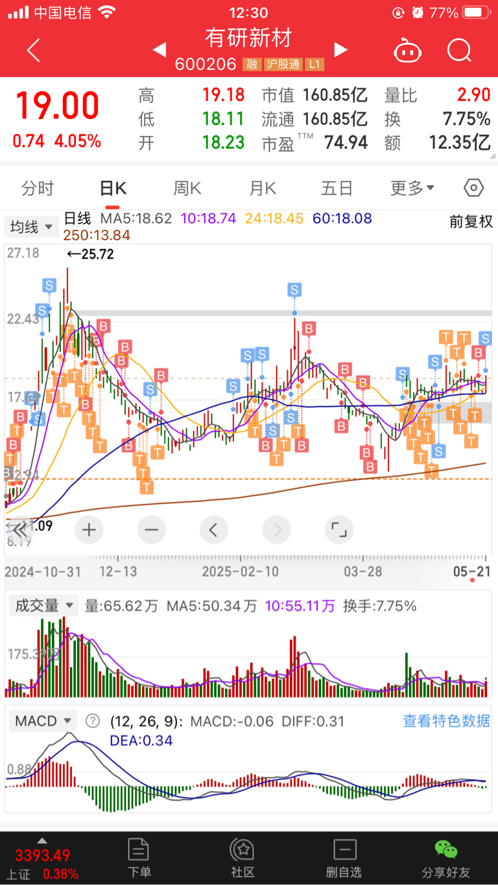
Task: Open the robot assistant icon
Action: point(407,50)
